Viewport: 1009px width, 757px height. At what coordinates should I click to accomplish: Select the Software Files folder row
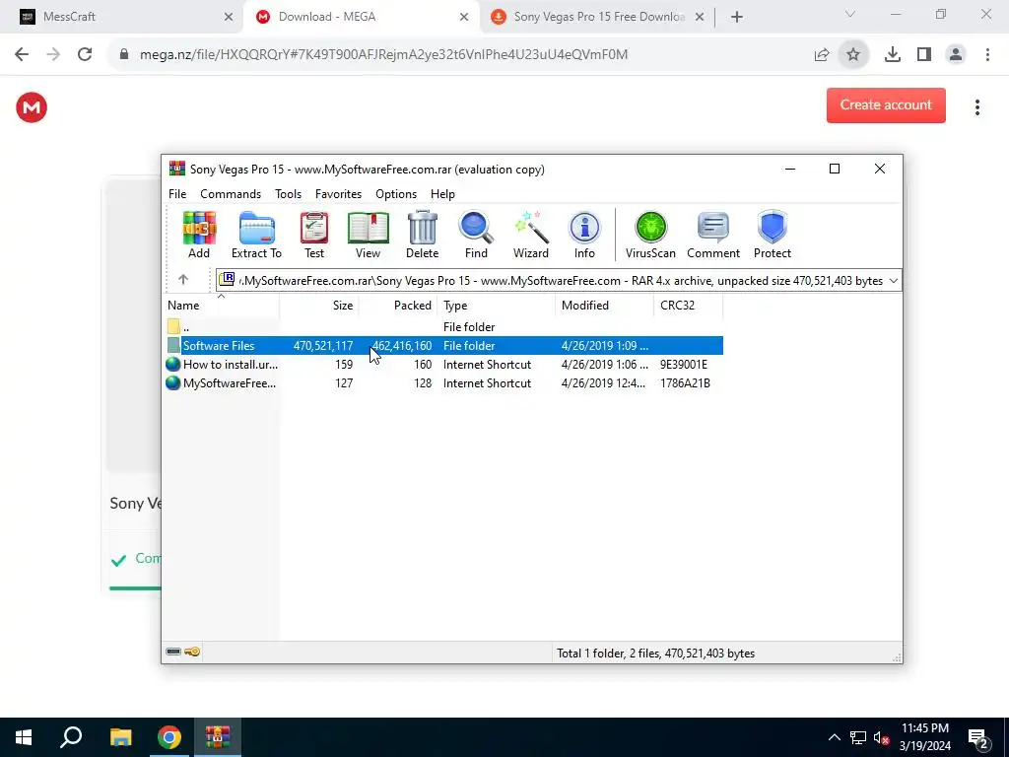(444, 346)
